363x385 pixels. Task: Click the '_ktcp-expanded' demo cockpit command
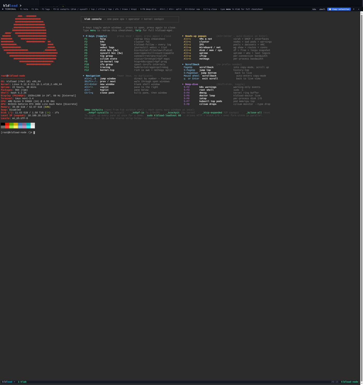pos(212,113)
